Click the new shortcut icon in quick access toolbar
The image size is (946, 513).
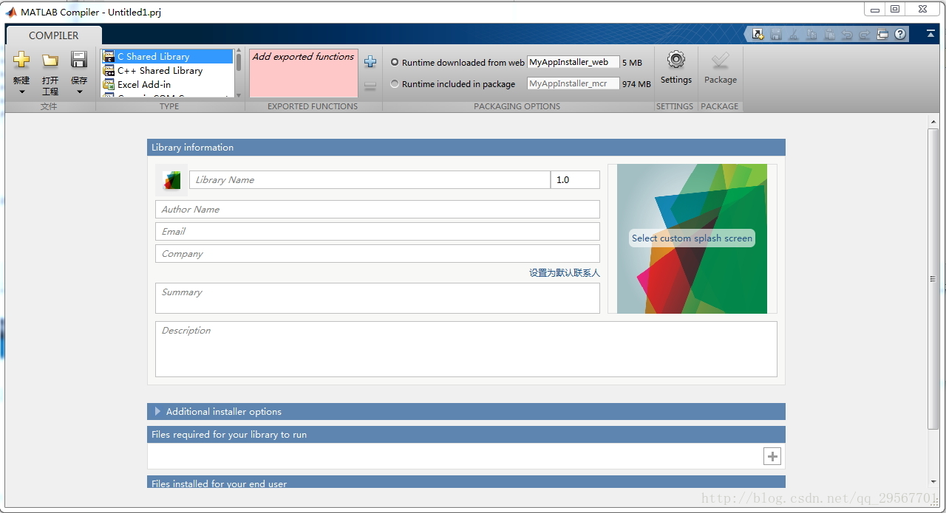pos(758,34)
